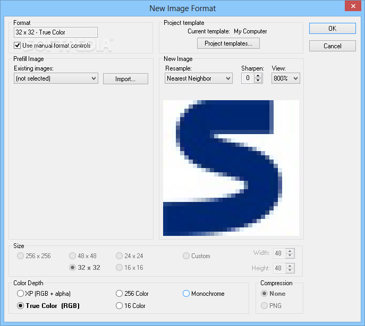The width and height of the screenshot is (365, 326).
Task: Open the View zoom dropdown
Action: click(x=285, y=78)
